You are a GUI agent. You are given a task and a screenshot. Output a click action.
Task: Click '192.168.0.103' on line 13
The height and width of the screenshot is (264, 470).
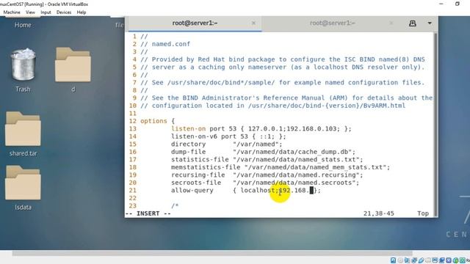click(x=311, y=129)
